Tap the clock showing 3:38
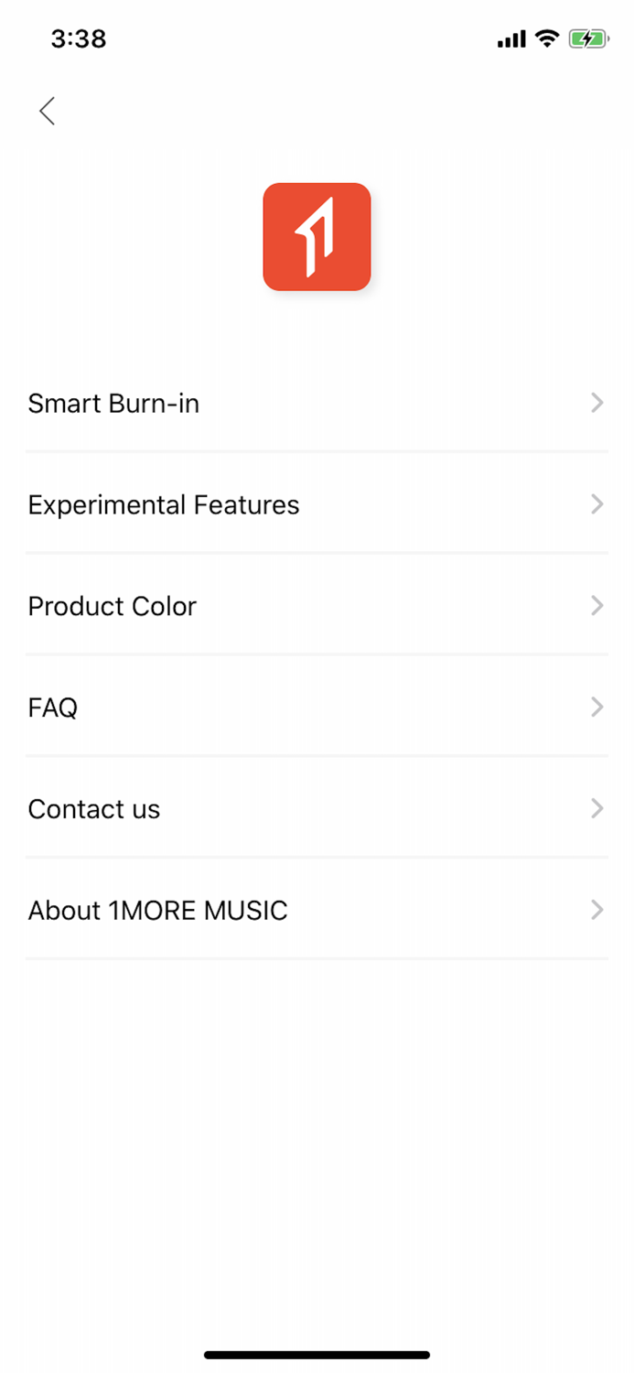Image resolution: width=634 pixels, height=1373 pixels. click(x=79, y=38)
